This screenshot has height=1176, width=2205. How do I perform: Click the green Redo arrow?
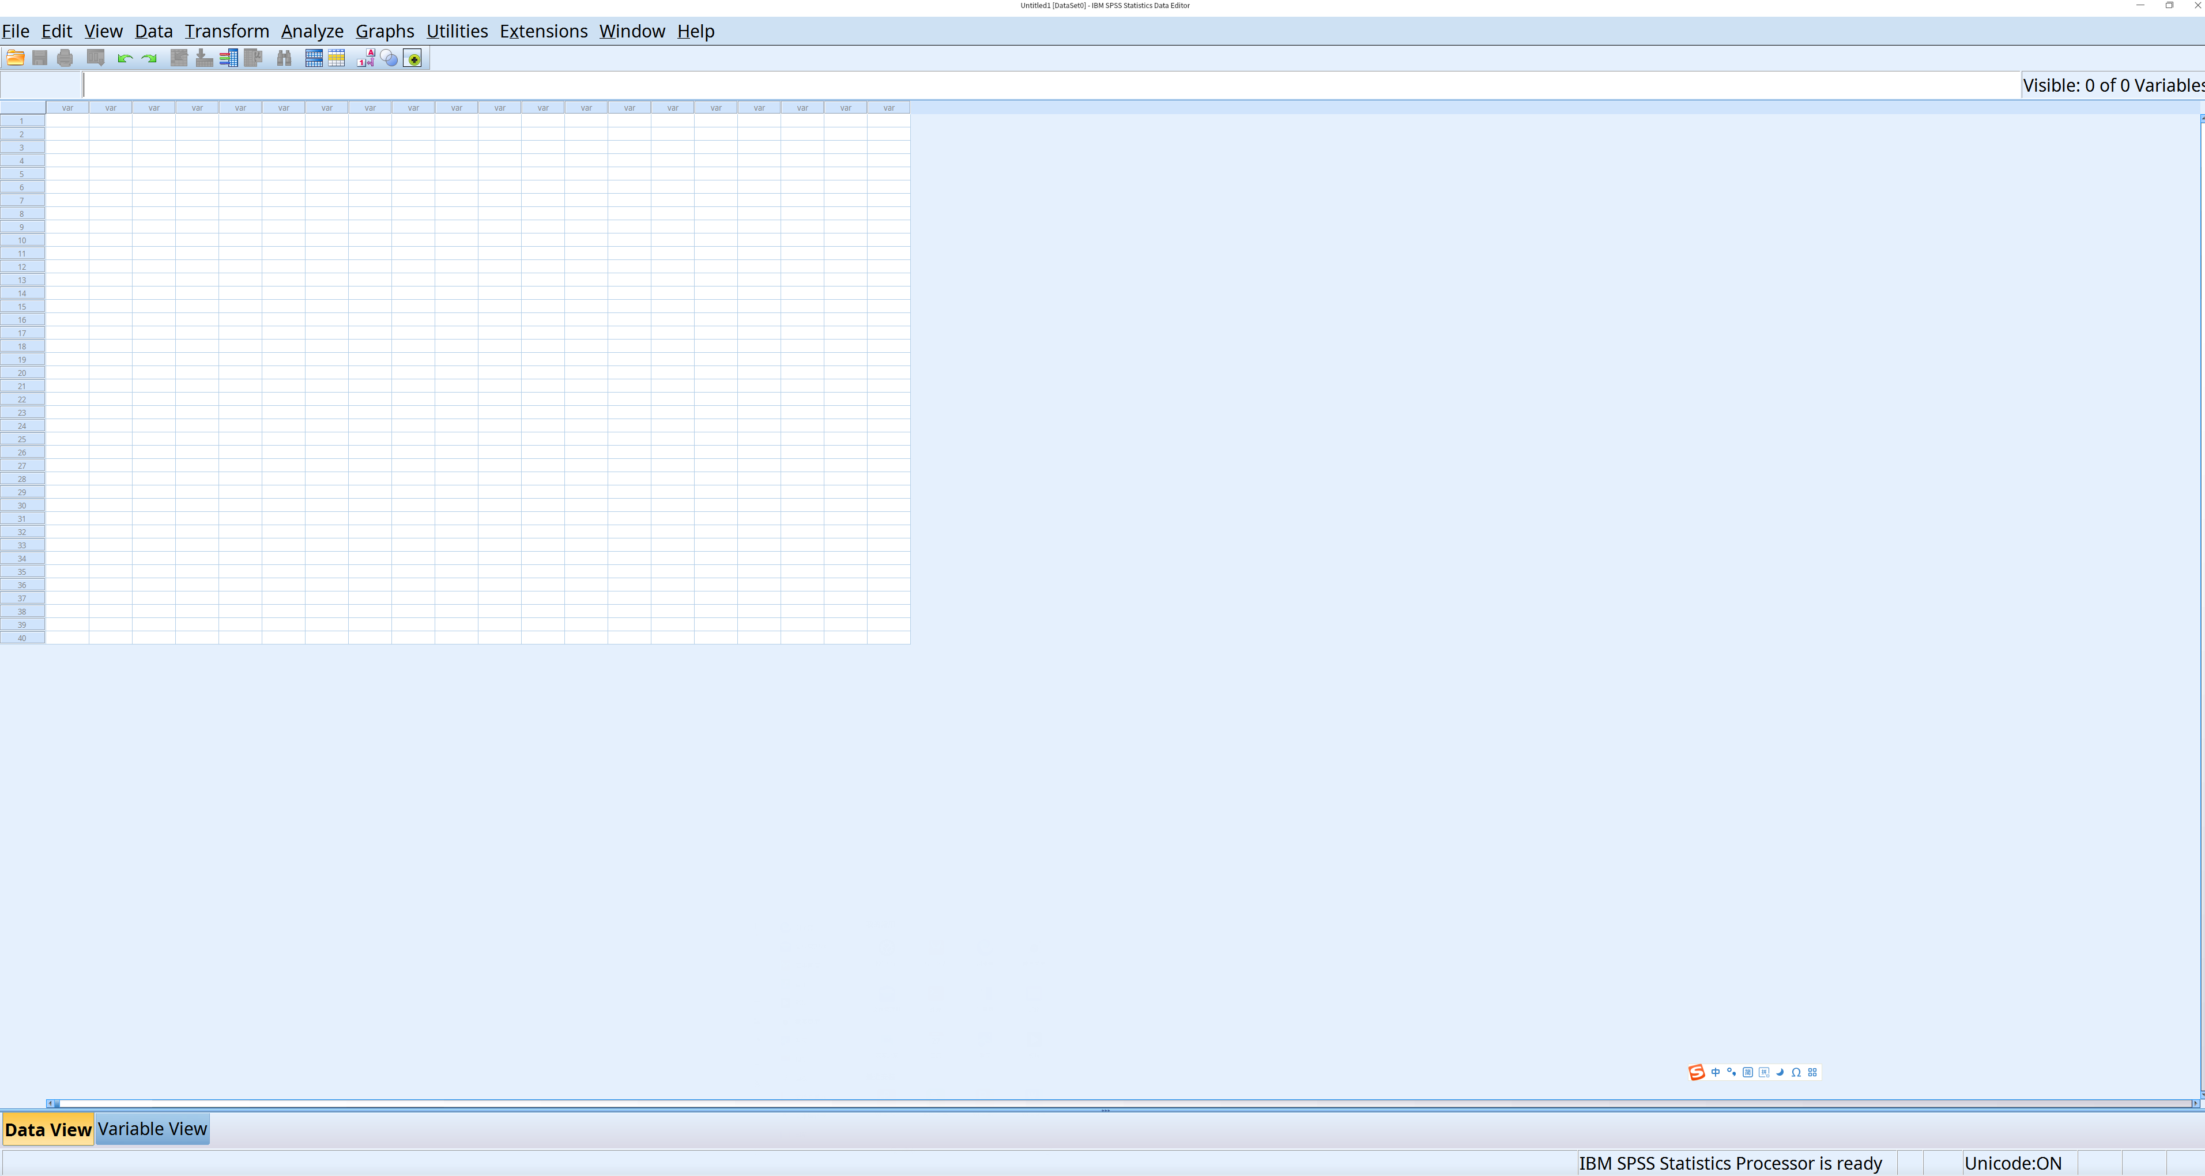tap(149, 58)
